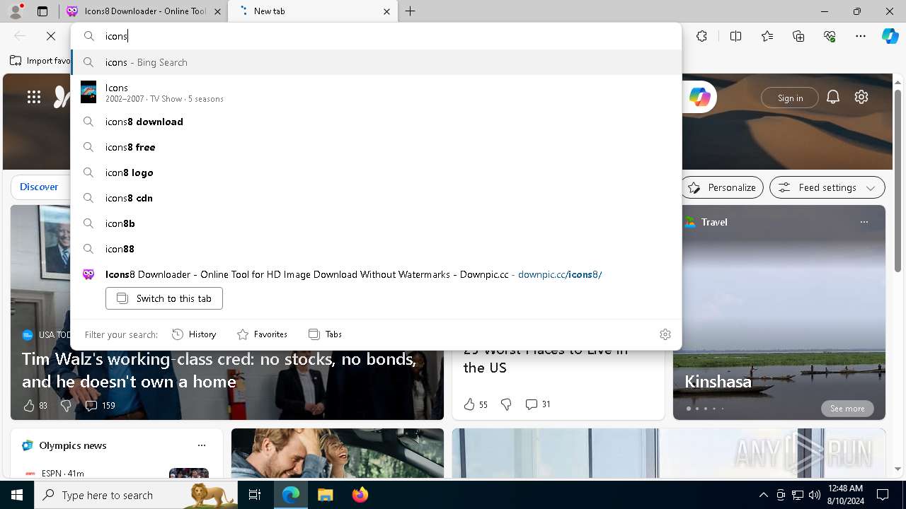
Task: Open notifications bell
Action: [833, 97]
